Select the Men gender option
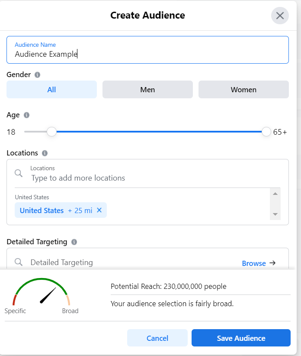This screenshot has height=356, width=301. 147,89
